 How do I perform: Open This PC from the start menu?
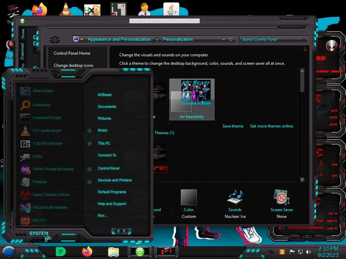[x=104, y=143]
